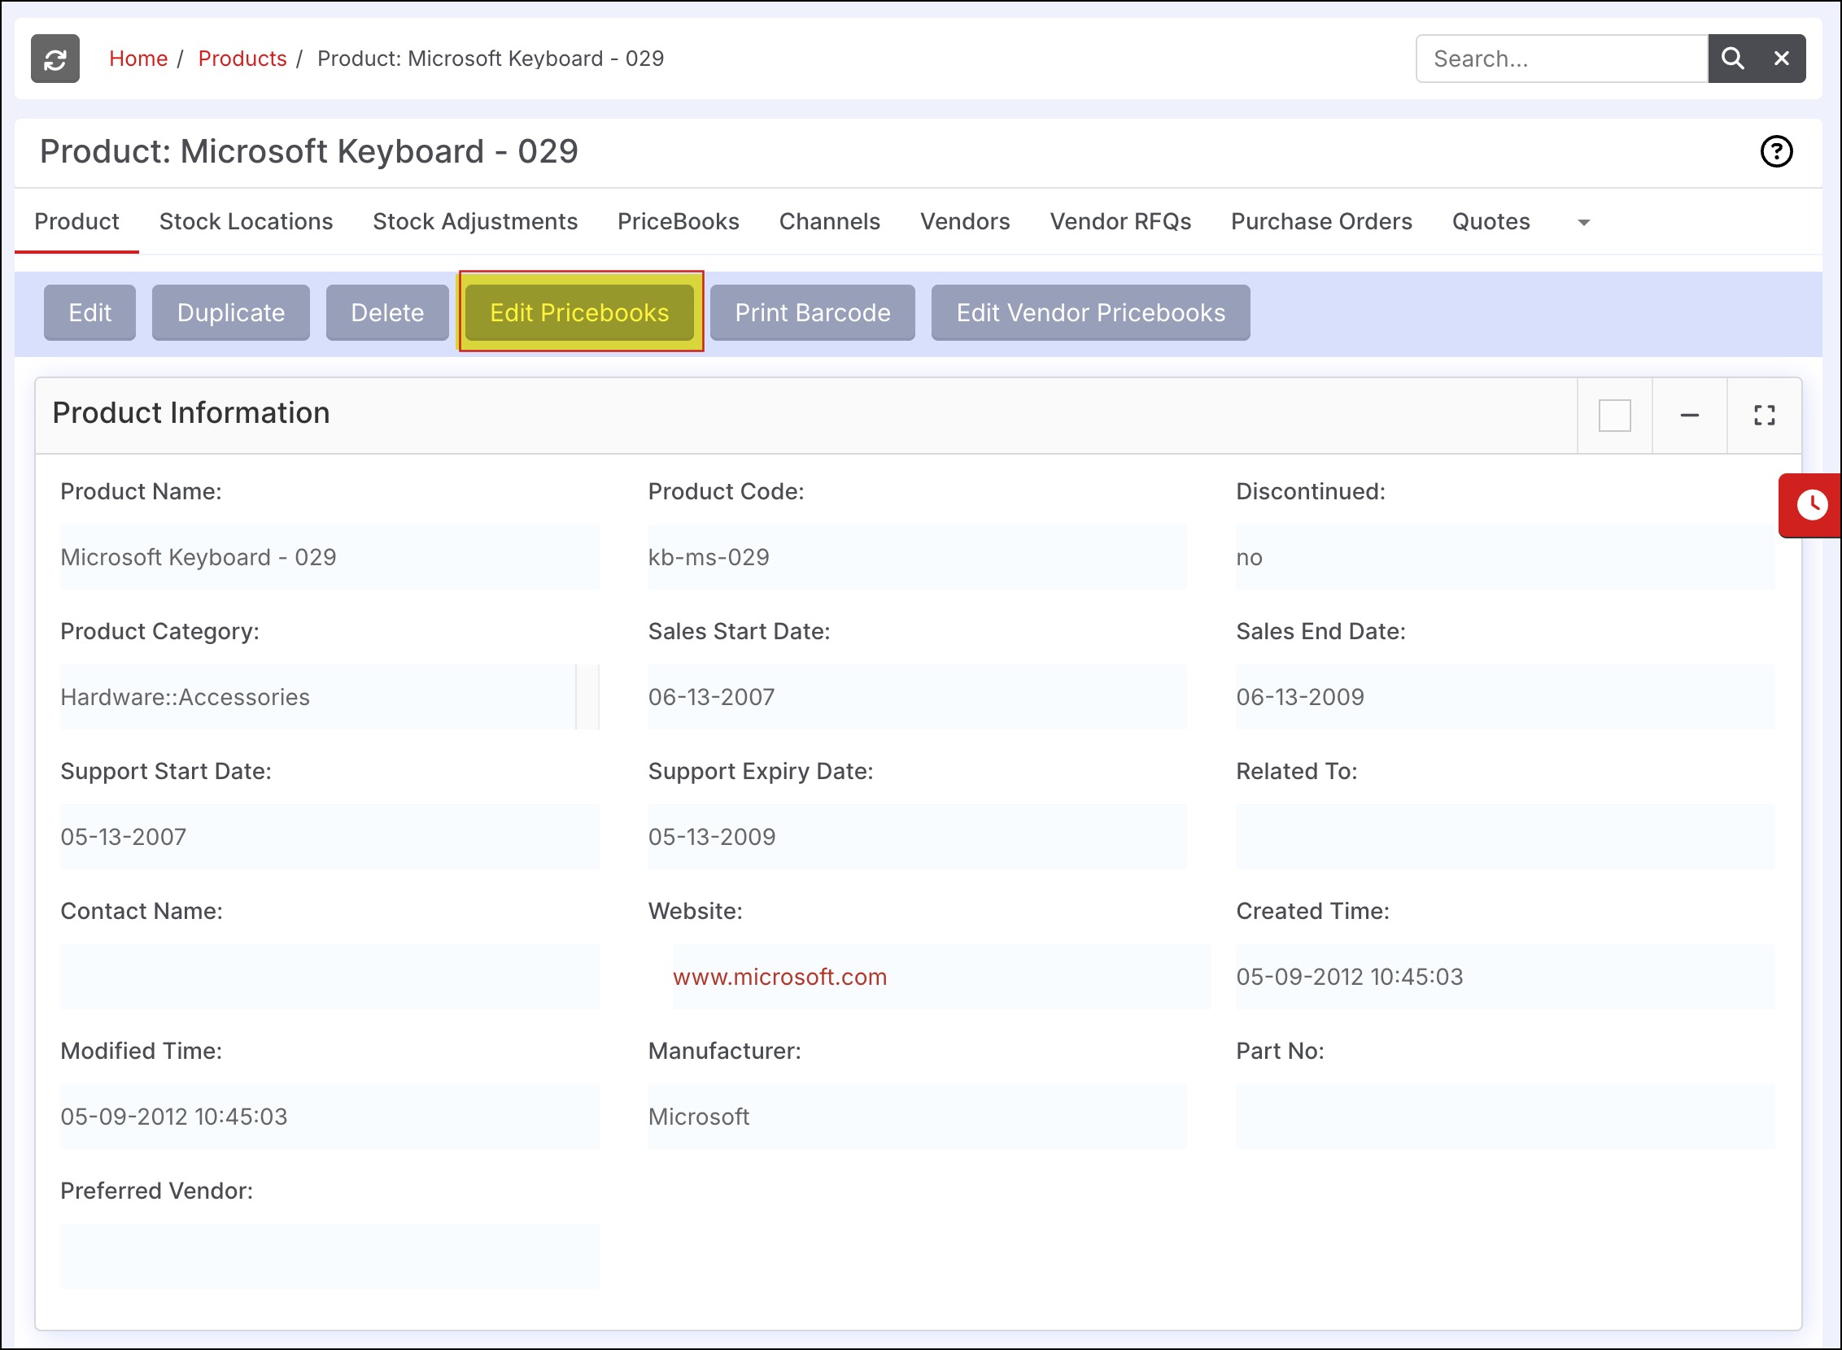The height and width of the screenshot is (1350, 1842).
Task: Expand Product Information panel to fullscreen
Action: pyautogui.click(x=1764, y=415)
